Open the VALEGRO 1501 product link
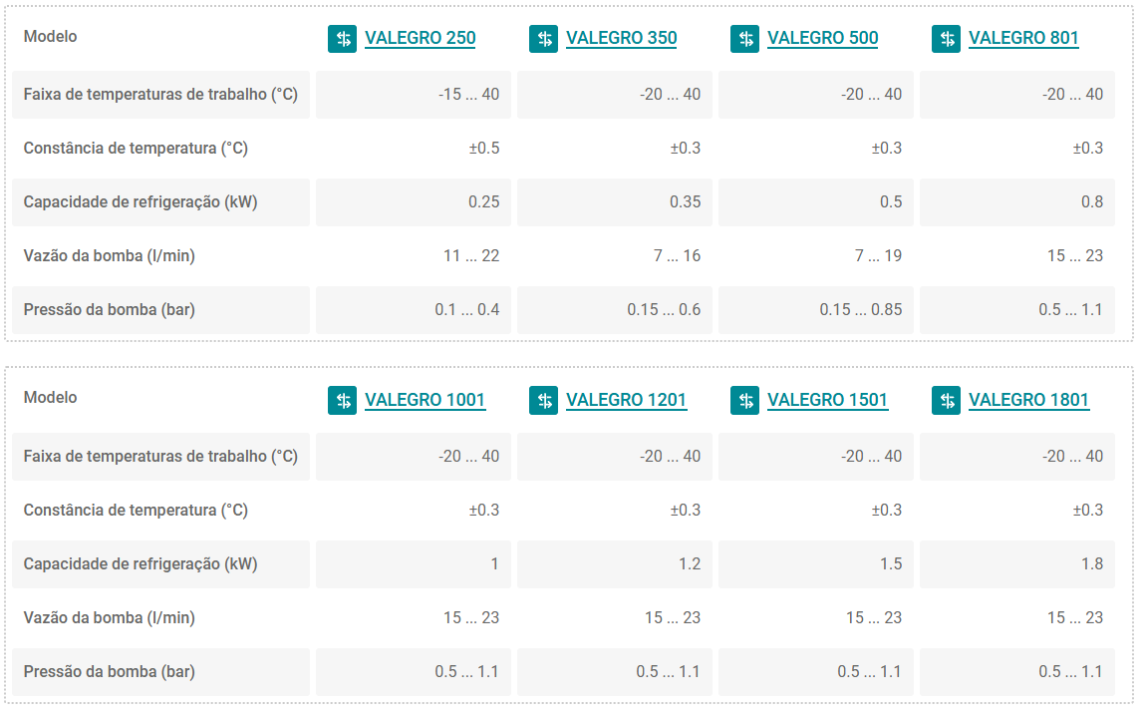This screenshot has height=716, width=1142. click(827, 400)
